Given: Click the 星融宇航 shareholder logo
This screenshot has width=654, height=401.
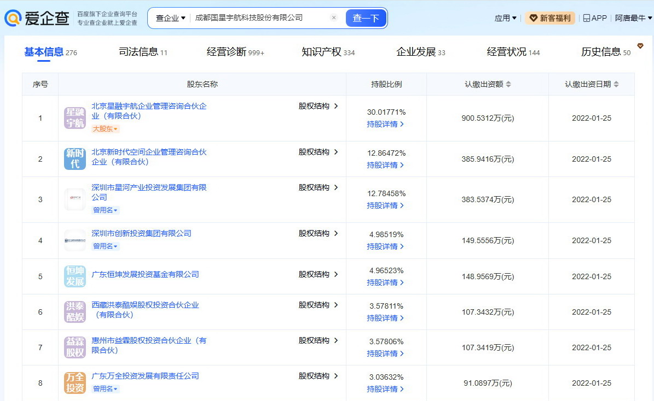Looking at the screenshot, I should tap(75, 118).
